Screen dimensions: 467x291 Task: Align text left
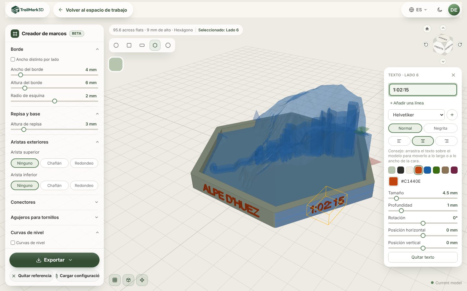(x=399, y=141)
